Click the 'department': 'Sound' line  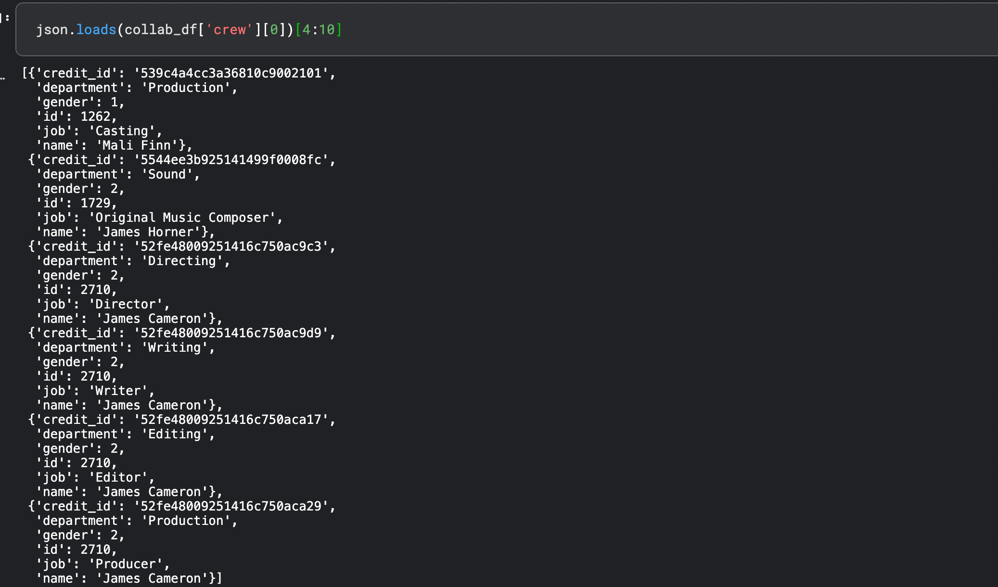point(118,174)
